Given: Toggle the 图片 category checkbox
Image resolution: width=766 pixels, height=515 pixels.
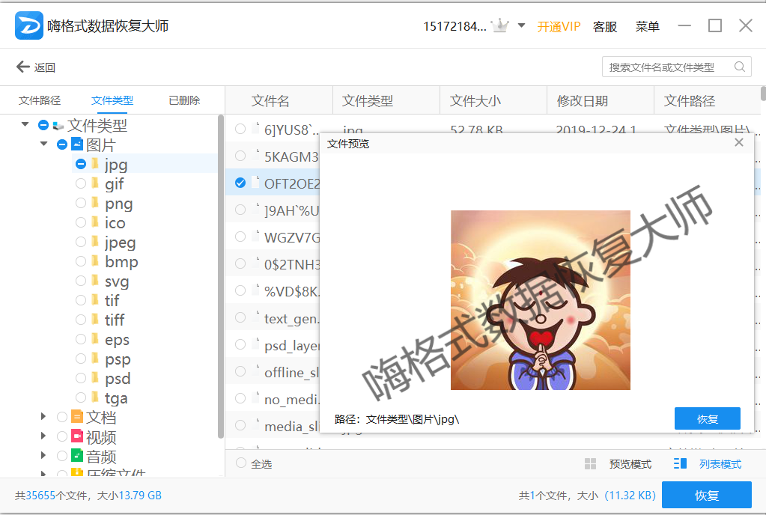Looking at the screenshot, I should pos(62,144).
